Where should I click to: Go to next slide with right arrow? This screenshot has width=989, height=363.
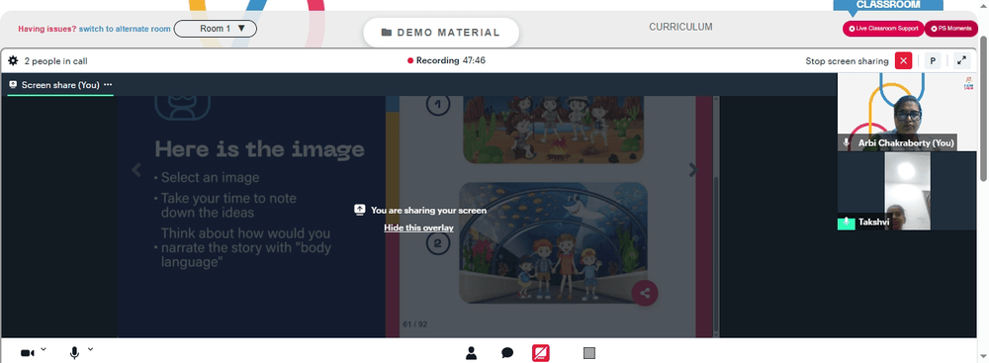click(x=693, y=170)
